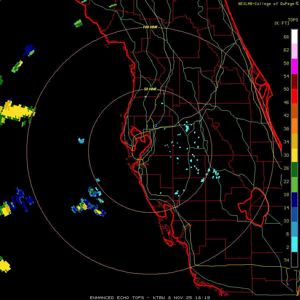
Task: Pick the white swatch in the legend
Action: 294,37
